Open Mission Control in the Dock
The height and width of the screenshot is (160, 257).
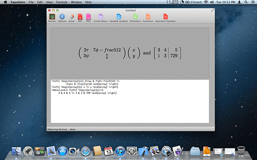tap(39, 151)
